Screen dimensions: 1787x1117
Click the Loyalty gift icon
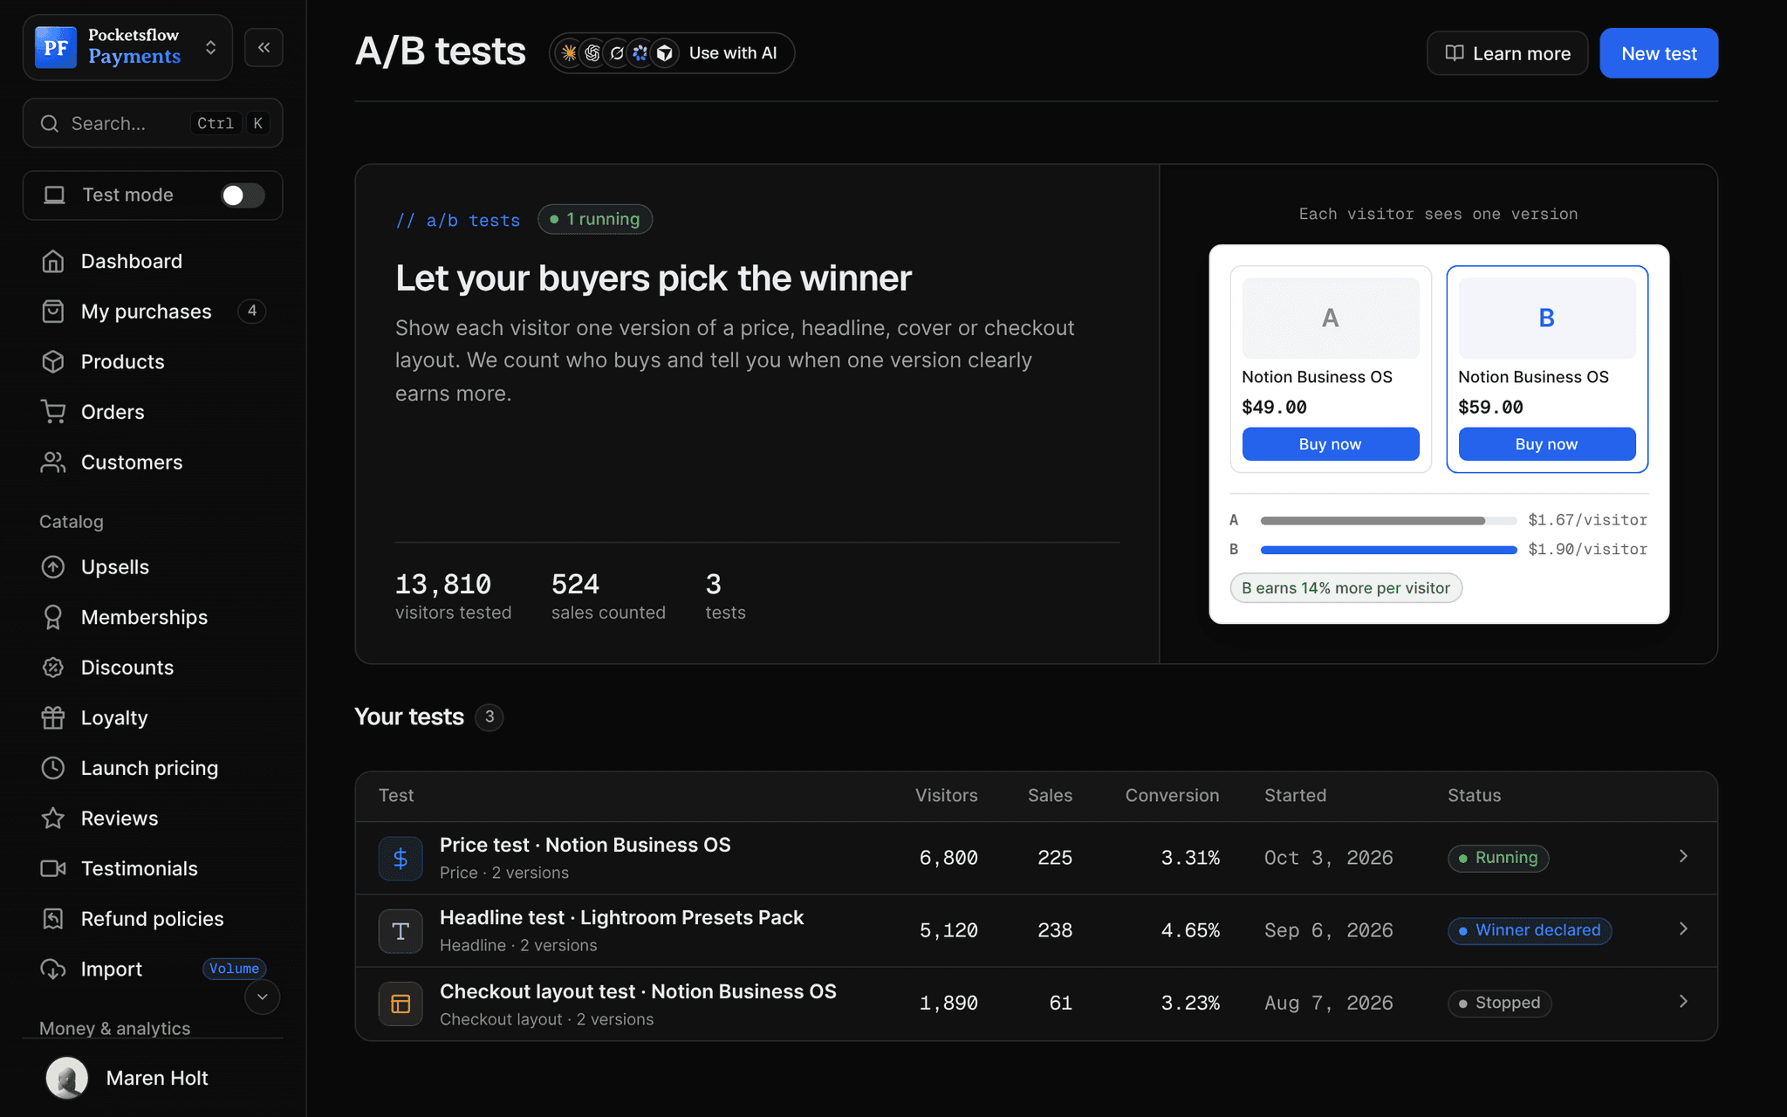pyautogui.click(x=53, y=717)
